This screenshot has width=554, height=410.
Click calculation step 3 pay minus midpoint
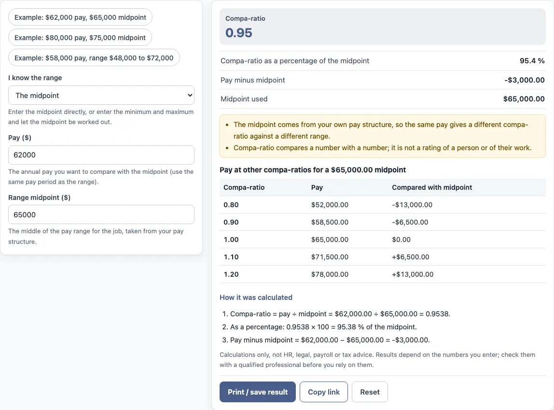(x=330, y=340)
